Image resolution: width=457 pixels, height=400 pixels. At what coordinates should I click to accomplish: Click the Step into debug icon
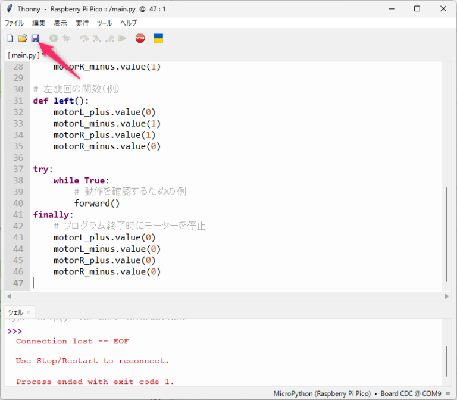[96, 39]
